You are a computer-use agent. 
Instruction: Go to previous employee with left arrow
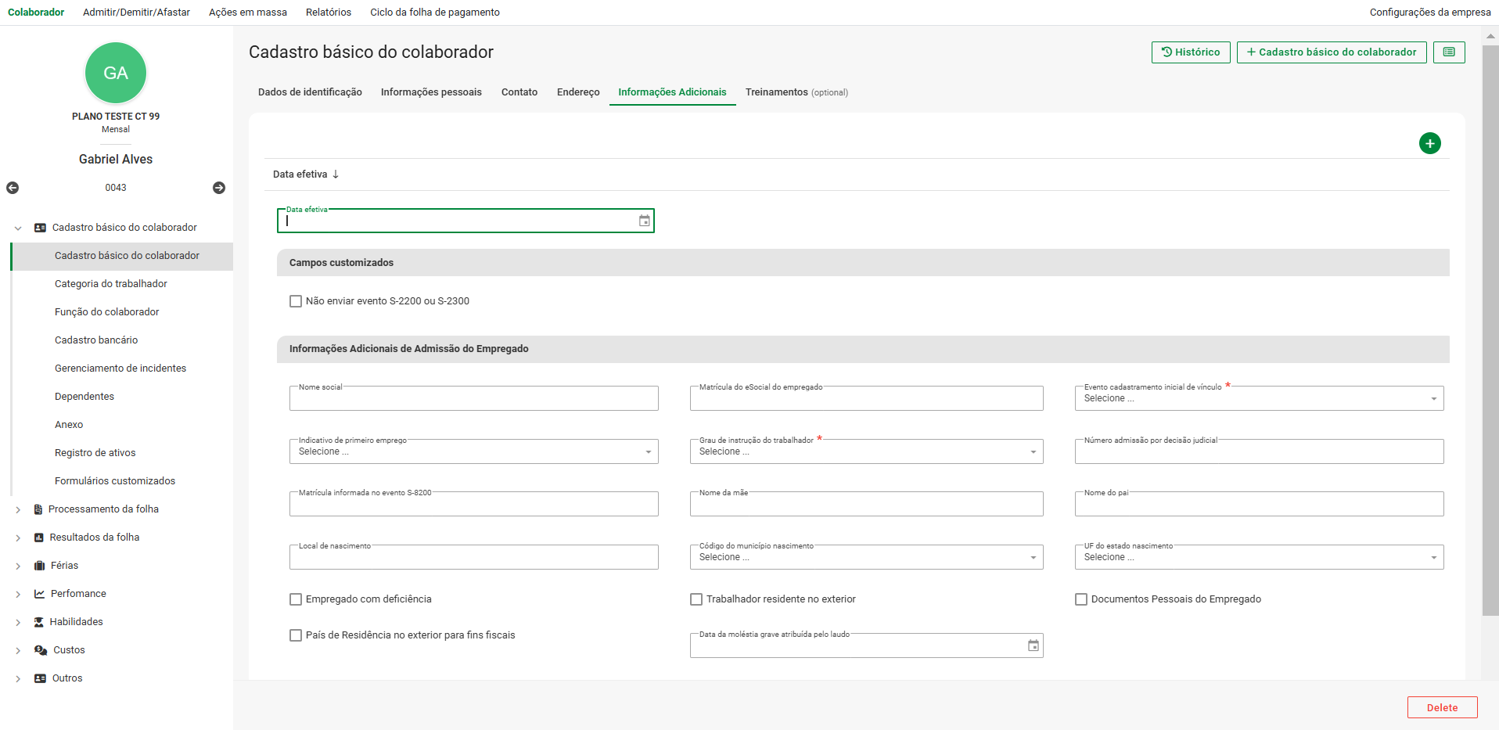[13, 188]
